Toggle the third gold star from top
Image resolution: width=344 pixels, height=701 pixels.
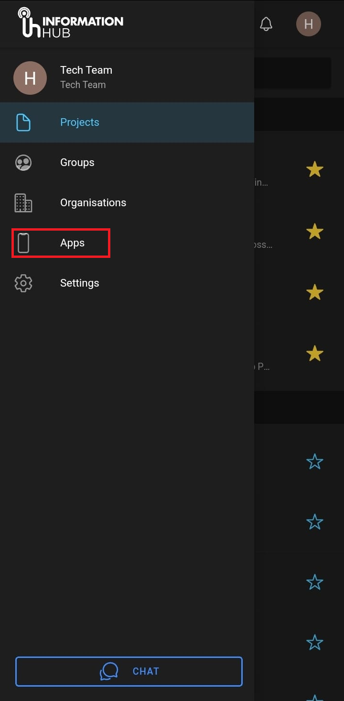314,292
